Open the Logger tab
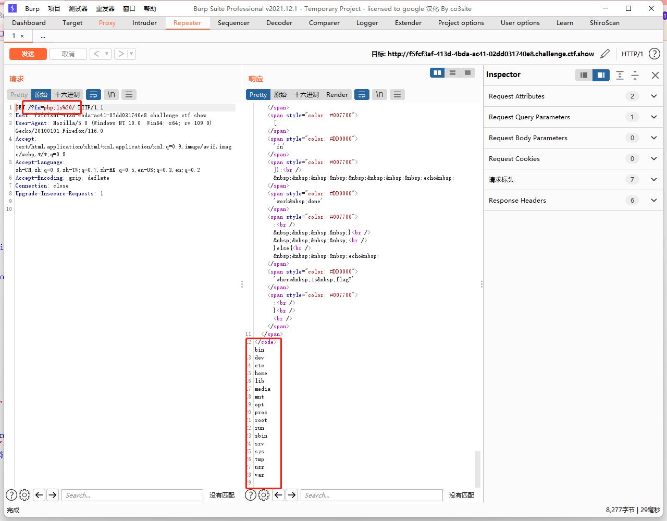 coord(367,22)
